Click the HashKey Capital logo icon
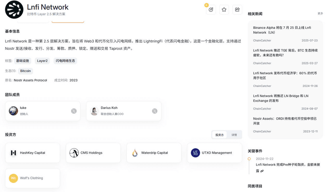Viewport: 329px width, 192px height. tap(13, 153)
